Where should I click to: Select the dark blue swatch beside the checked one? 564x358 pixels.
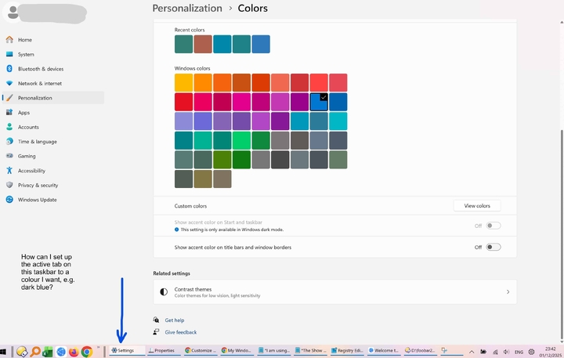click(x=338, y=102)
